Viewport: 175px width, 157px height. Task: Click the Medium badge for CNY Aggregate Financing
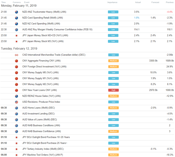click(x=113, y=61)
